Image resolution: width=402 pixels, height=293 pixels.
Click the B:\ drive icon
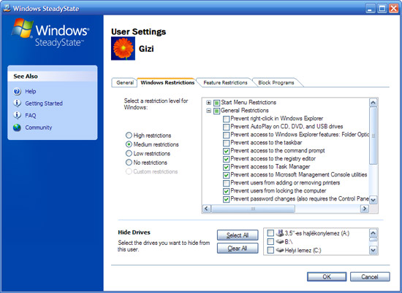280,241
